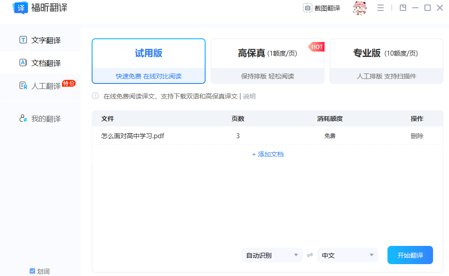Click the 我的翻译 person icon
The height and width of the screenshot is (276, 449).
(23, 118)
